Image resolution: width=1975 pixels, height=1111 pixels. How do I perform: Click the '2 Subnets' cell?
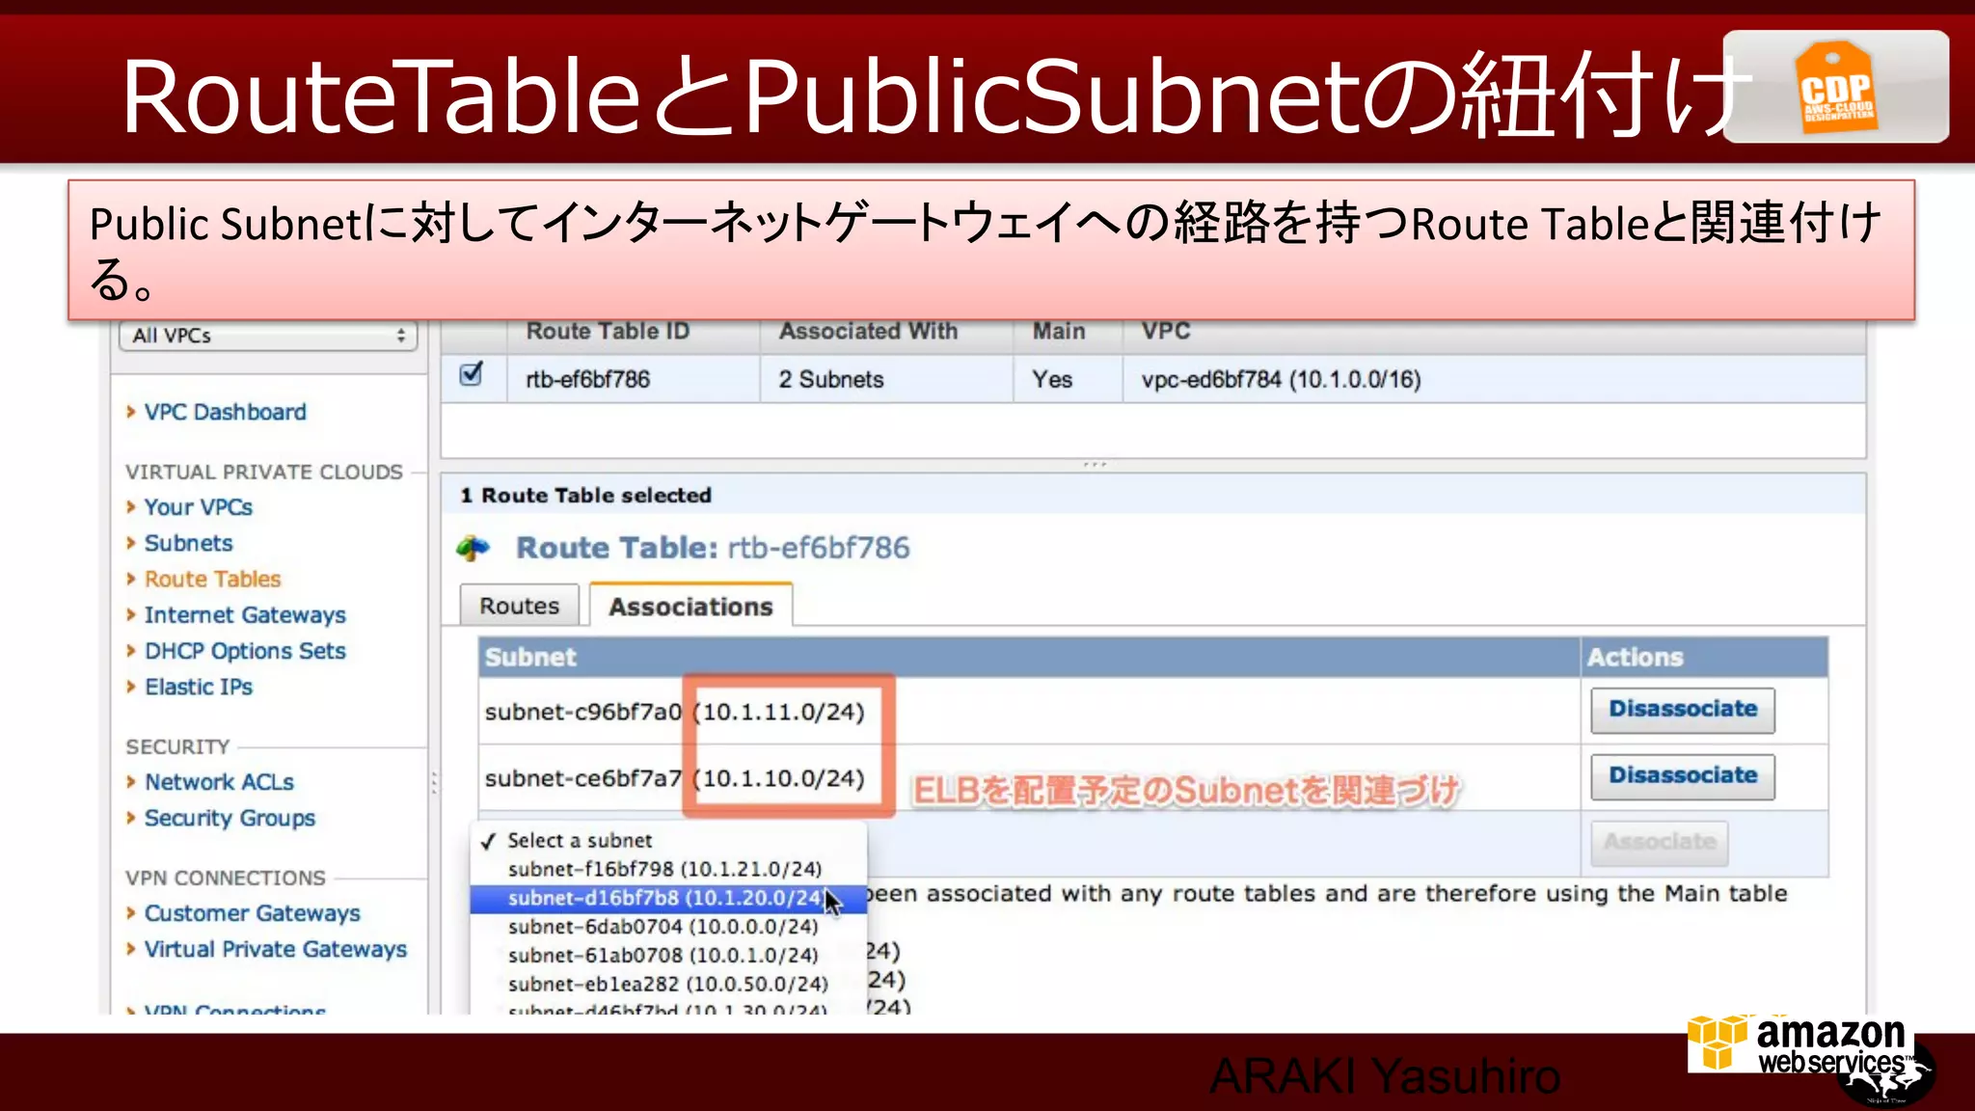coord(831,379)
